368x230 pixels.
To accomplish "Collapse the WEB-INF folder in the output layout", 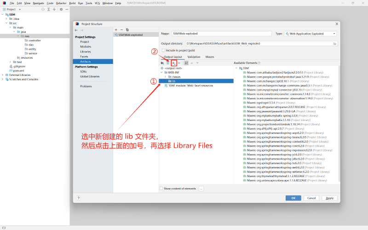I will pyautogui.click(x=161, y=73).
